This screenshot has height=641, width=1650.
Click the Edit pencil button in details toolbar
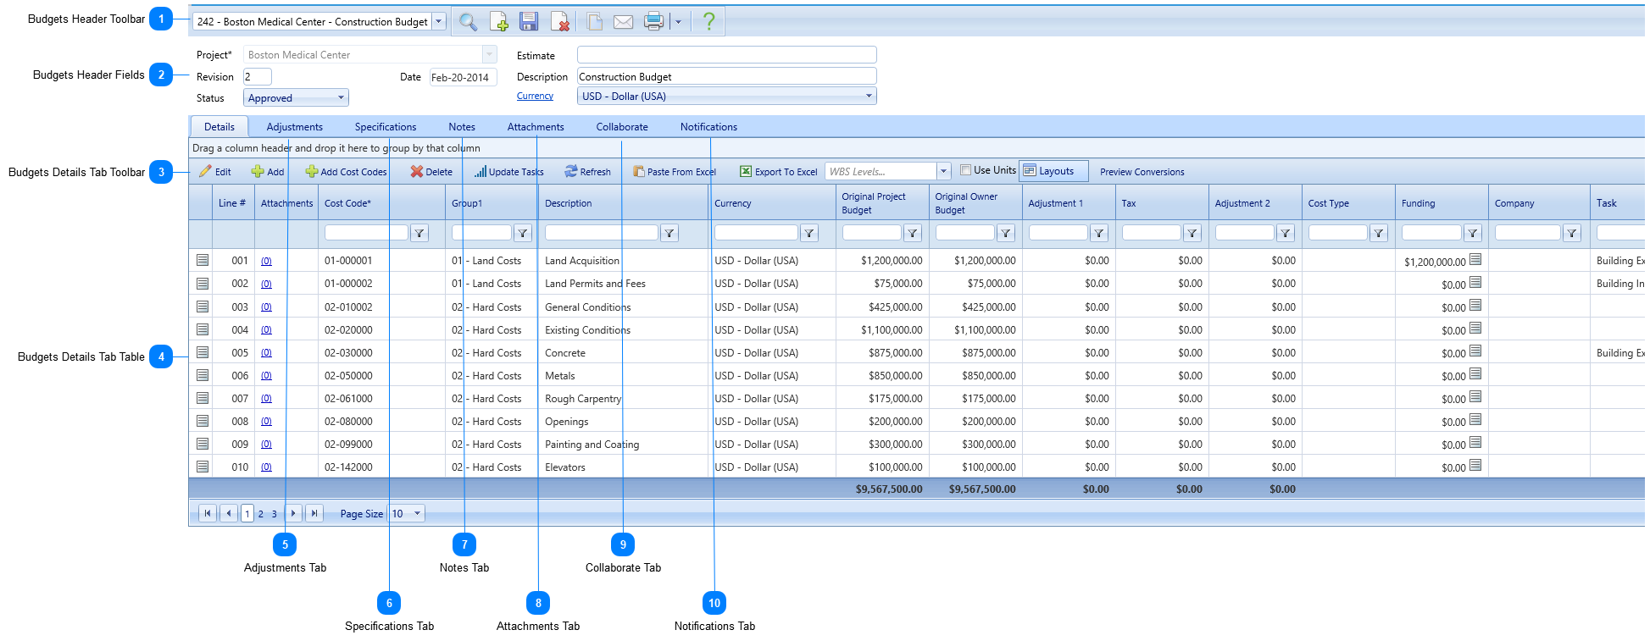pos(214,172)
